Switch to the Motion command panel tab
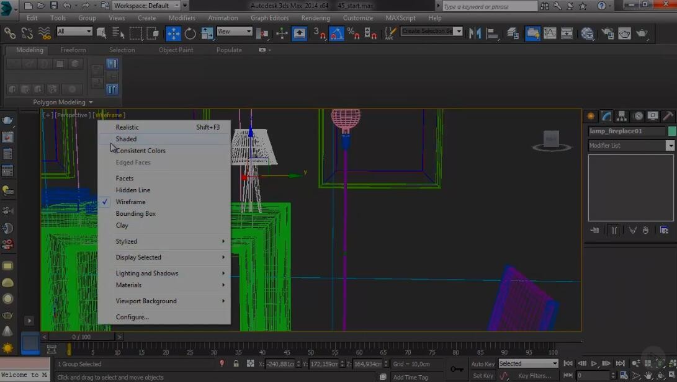Viewport: 677px width, 382px height. [x=638, y=116]
